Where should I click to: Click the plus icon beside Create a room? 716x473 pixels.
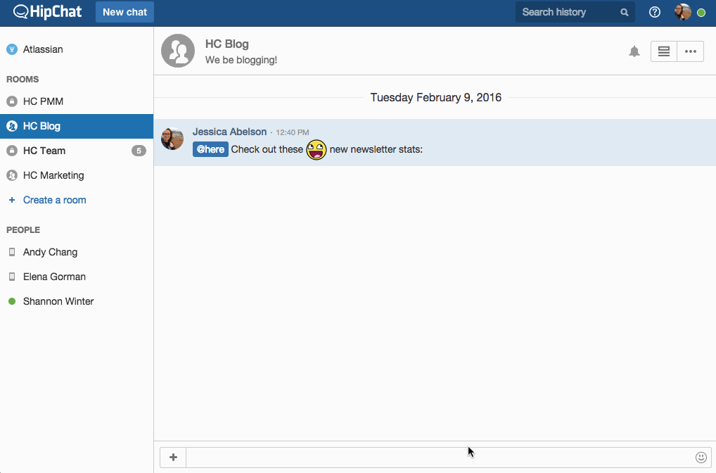(12, 200)
